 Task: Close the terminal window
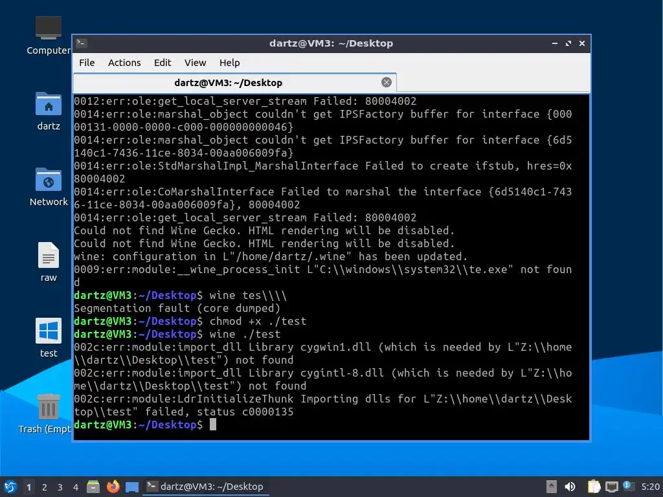[582, 43]
